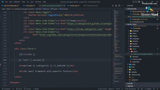The width and height of the screenshot is (160, 90).
Task: Click the Prettier status bar item
Action: pos(148,89)
